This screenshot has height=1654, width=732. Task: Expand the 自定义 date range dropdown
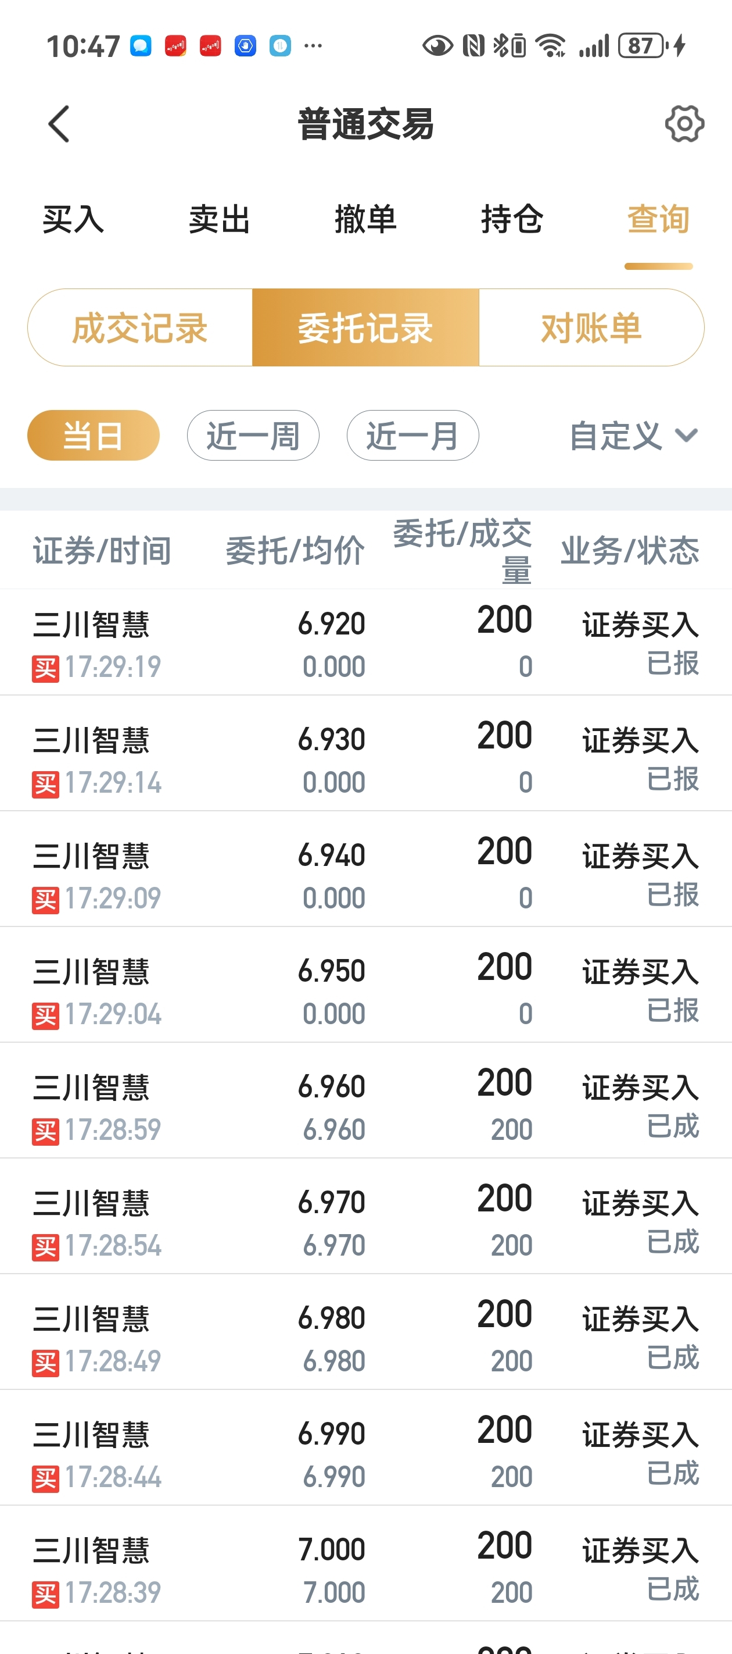coord(634,436)
